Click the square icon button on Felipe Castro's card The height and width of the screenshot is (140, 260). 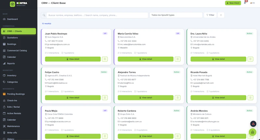pos(105,98)
